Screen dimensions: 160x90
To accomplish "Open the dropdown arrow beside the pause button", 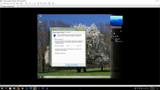I will point(23,3).
